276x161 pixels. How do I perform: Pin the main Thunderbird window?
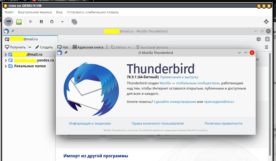[13, 31]
